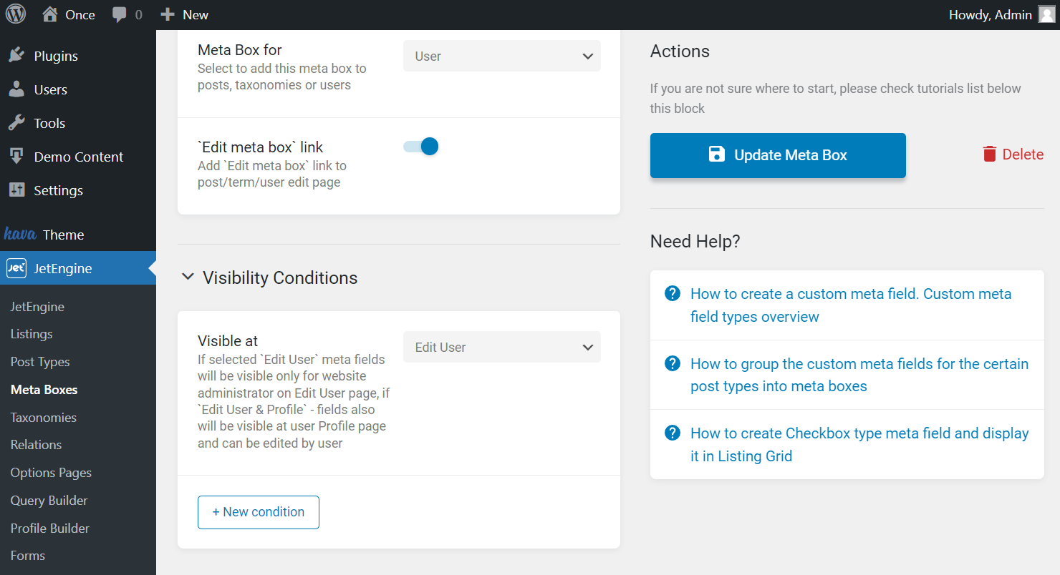Click the Tools wrench icon
Screen dimensions: 1060x575
coord(16,123)
